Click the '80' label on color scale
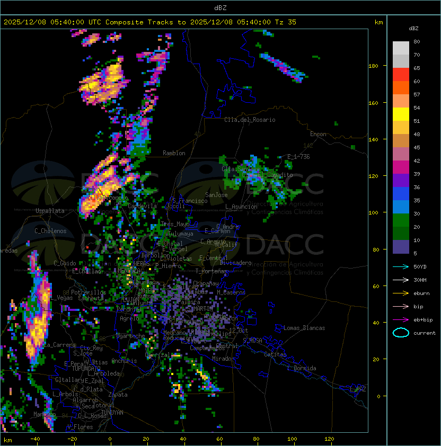The height and width of the screenshot is (446, 441). (417, 42)
